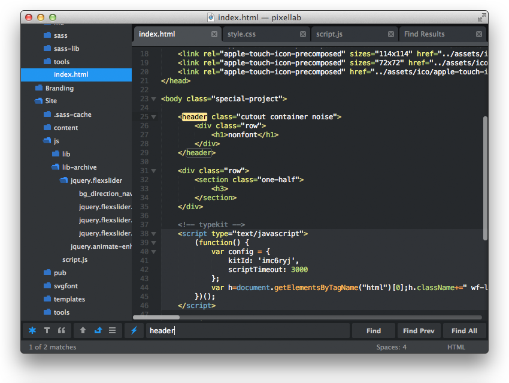The width and height of the screenshot is (509, 383).
Task: Collapse the script block at line 38
Action: click(153, 234)
